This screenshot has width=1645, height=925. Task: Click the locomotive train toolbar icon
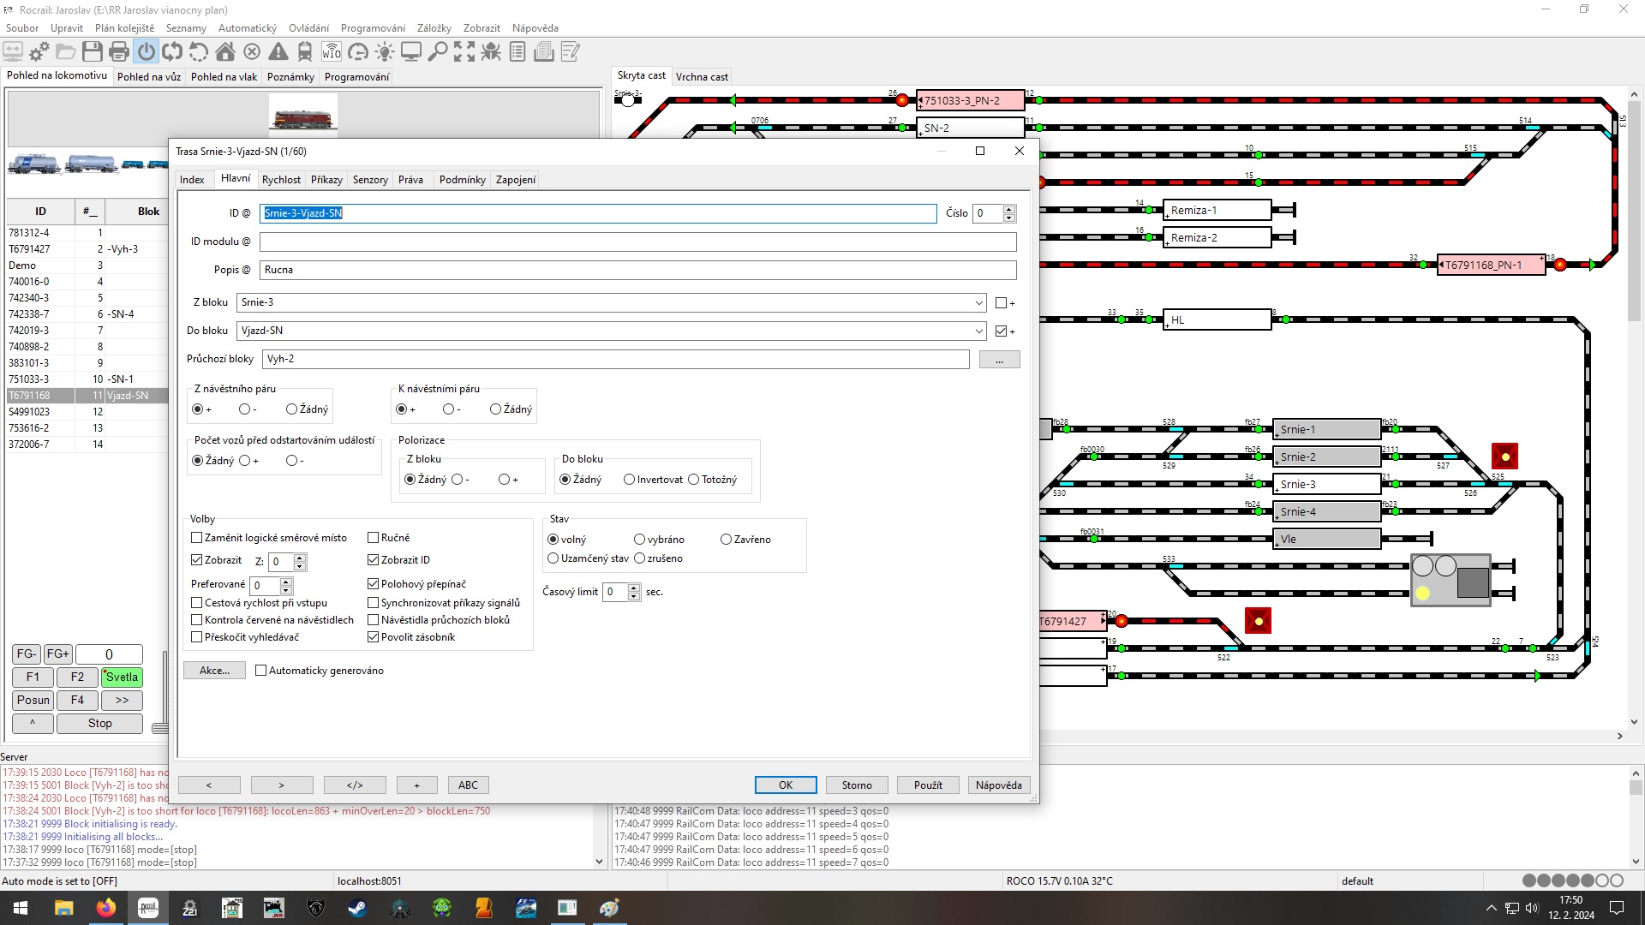coord(305,52)
